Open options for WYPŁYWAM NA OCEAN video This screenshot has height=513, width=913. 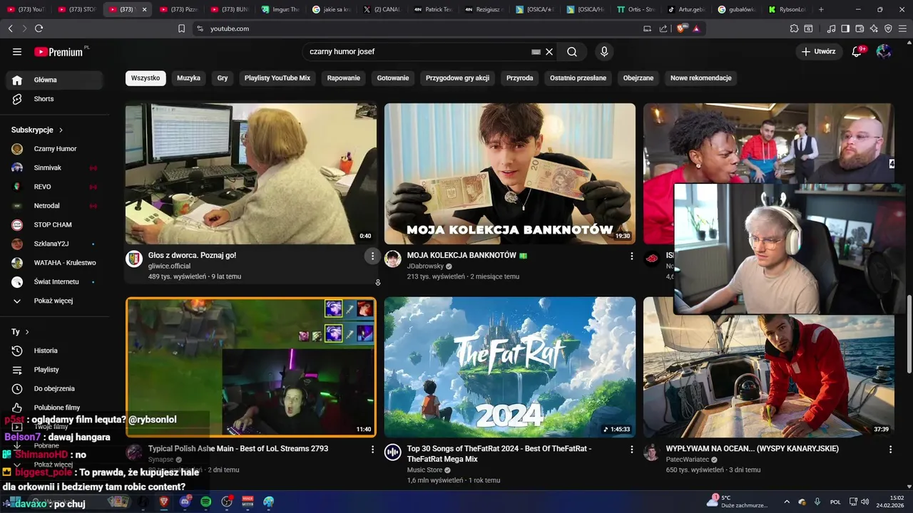[890, 450]
